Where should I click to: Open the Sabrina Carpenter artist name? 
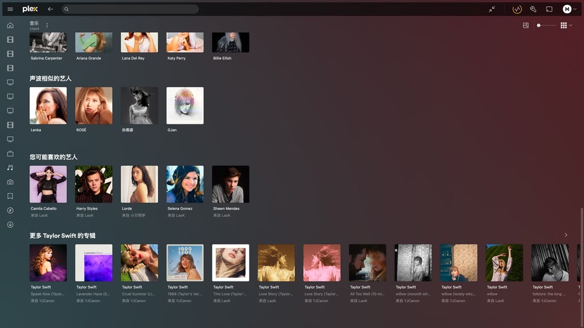(46, 58)
